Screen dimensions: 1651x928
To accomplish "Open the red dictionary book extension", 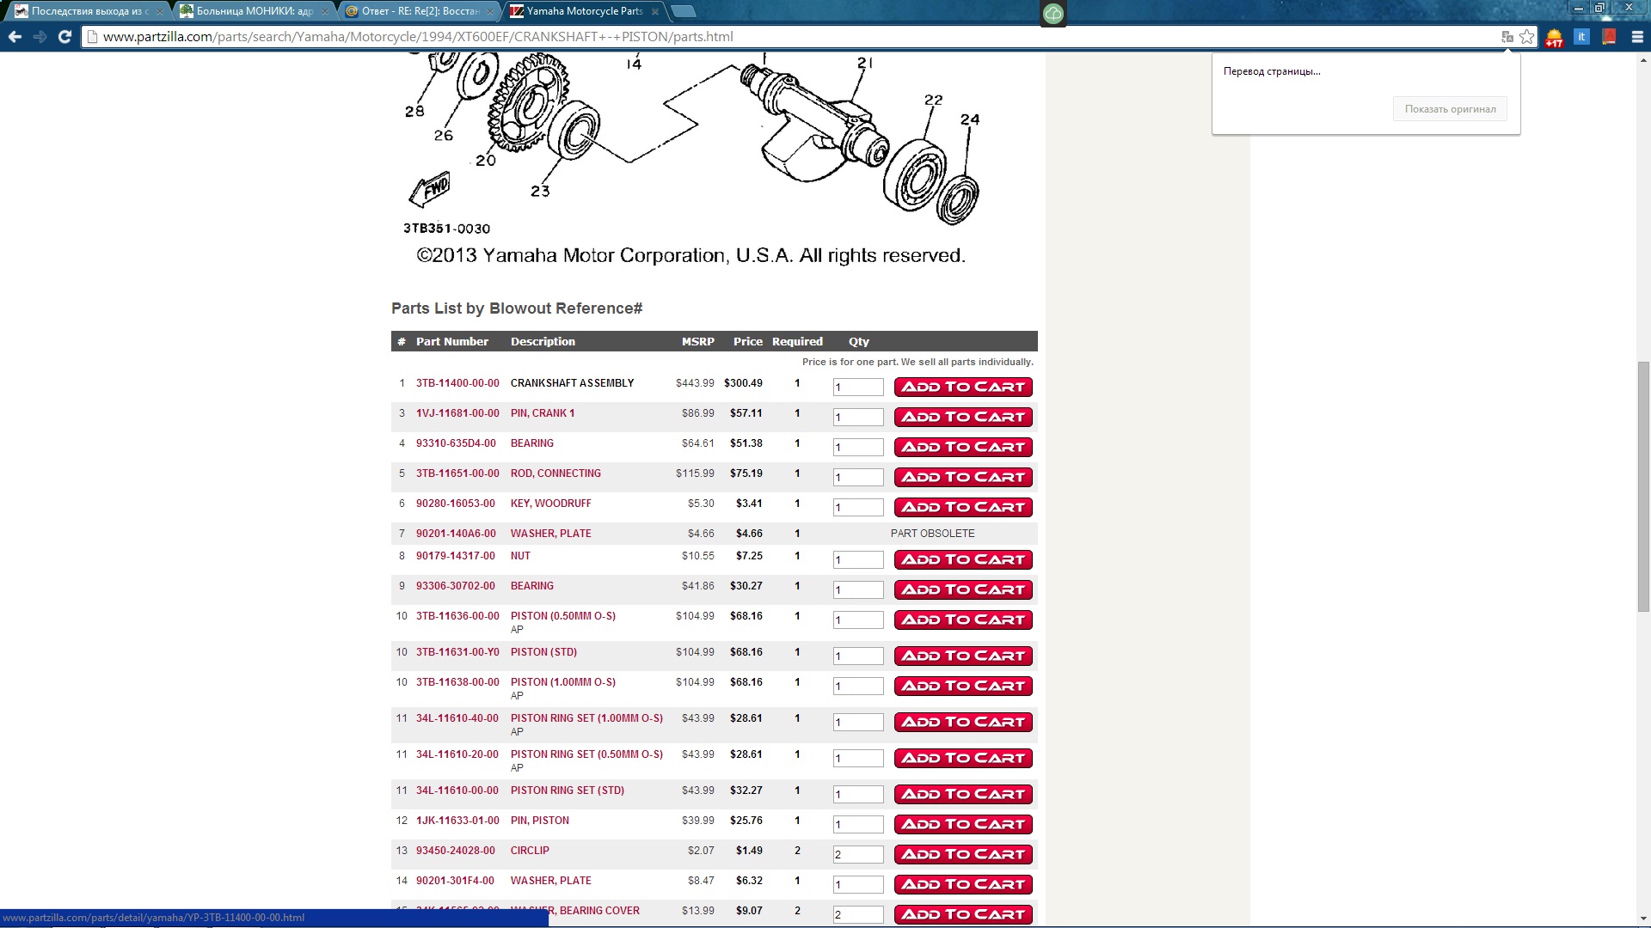I will (x=1609, y=37).
